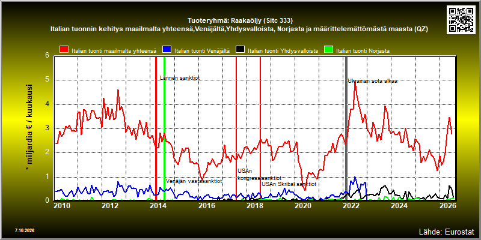Click the 'Lännen sanktiot' annotation

[x=180, y=78]
